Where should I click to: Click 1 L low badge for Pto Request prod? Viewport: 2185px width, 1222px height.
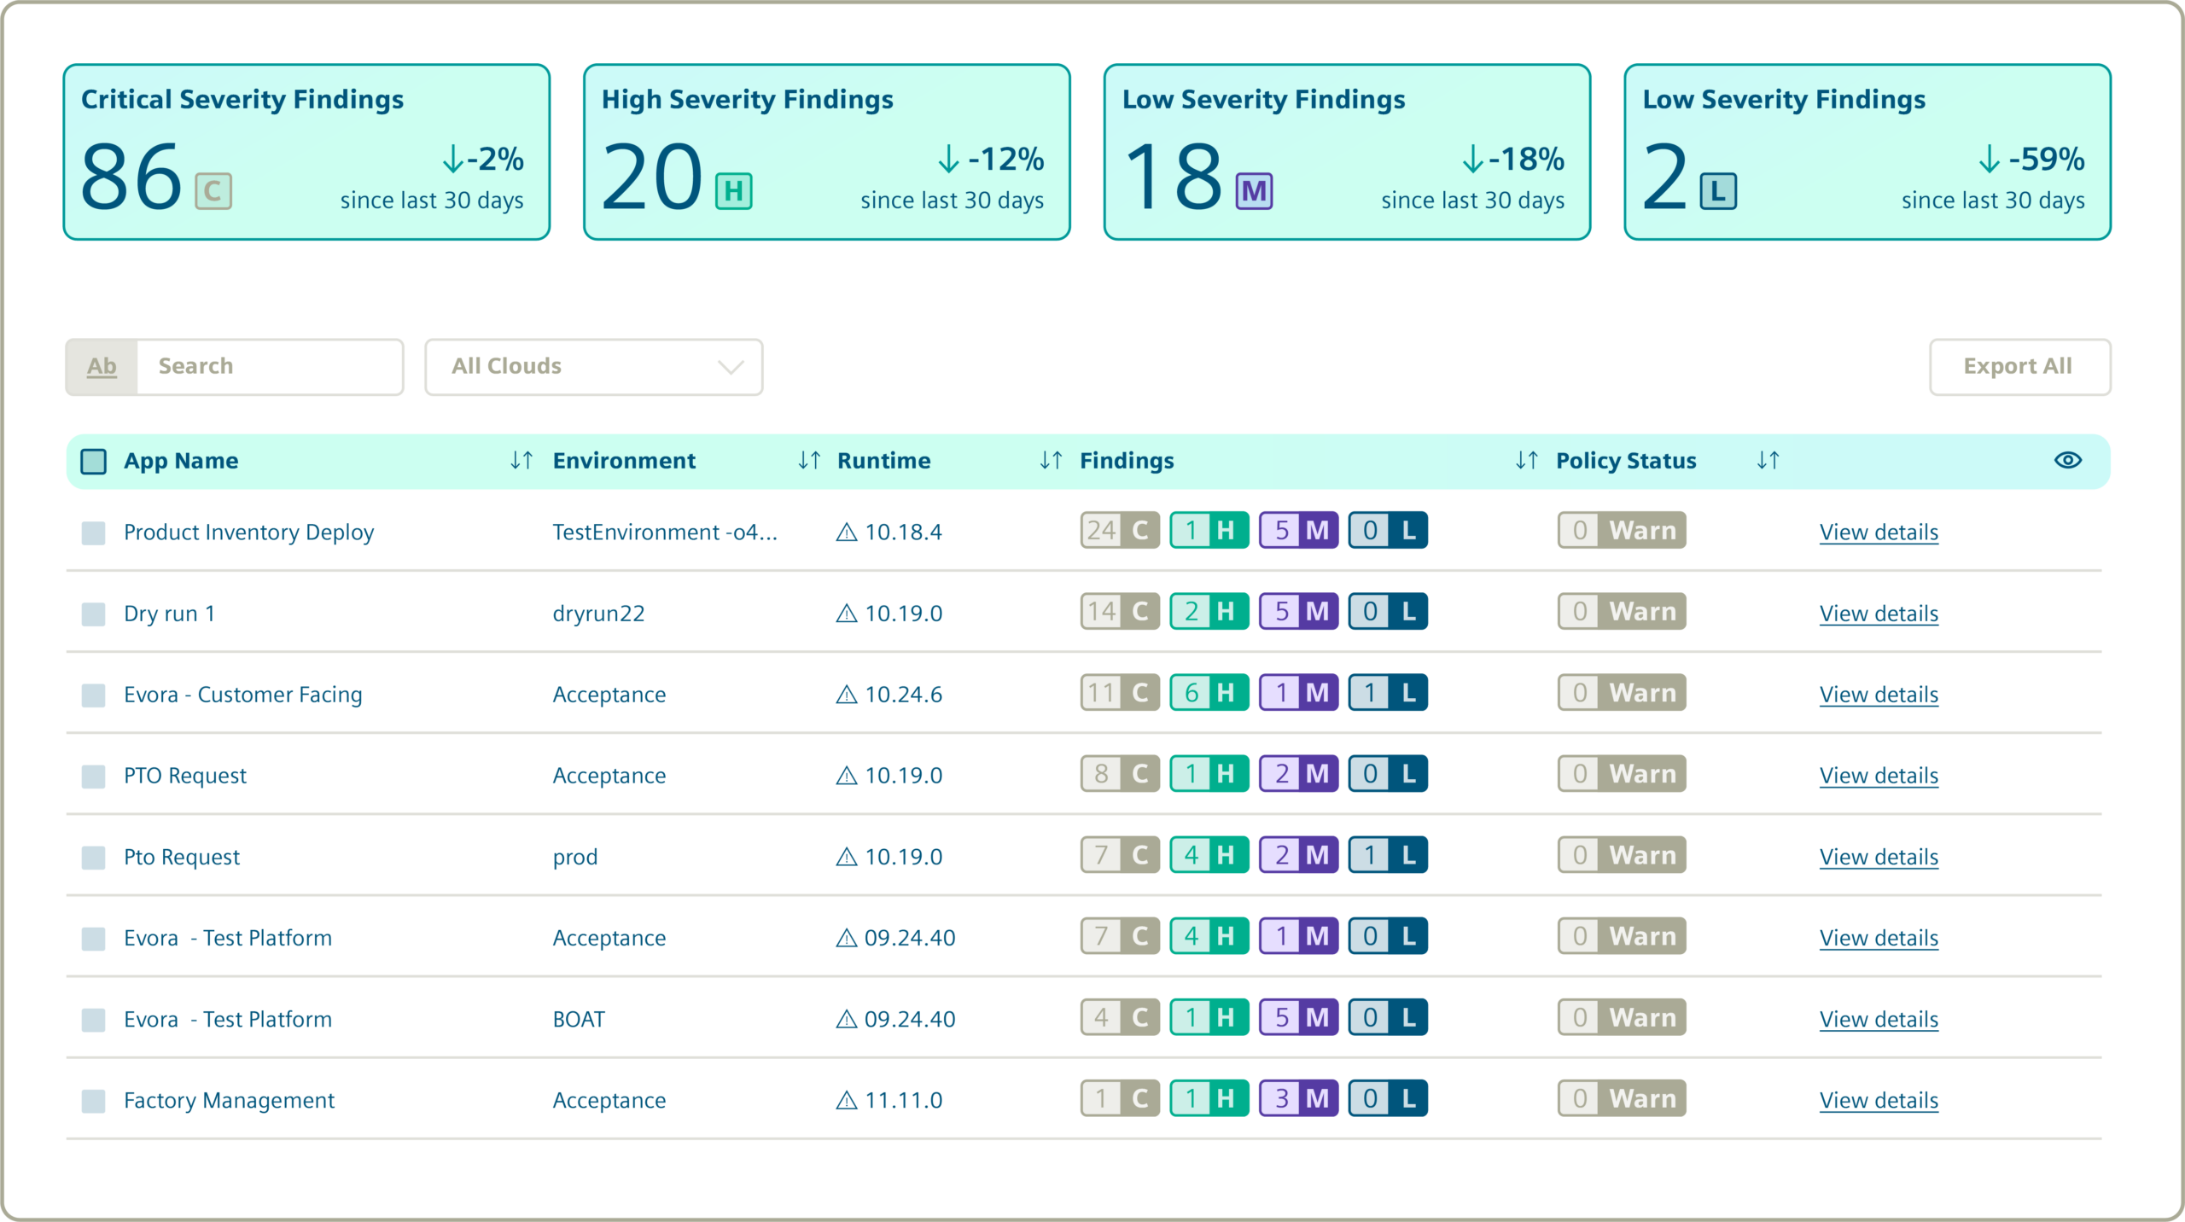pyautogui.click(x=1388, y=854)
